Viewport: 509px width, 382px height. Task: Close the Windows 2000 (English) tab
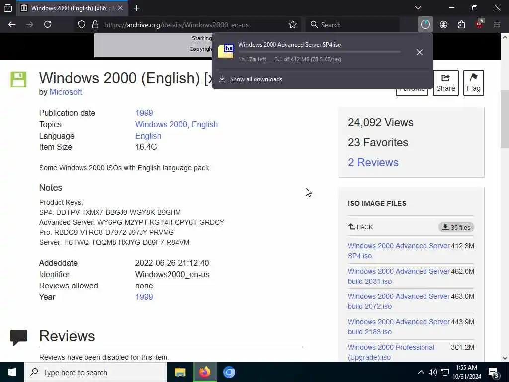tap(120, 8)
